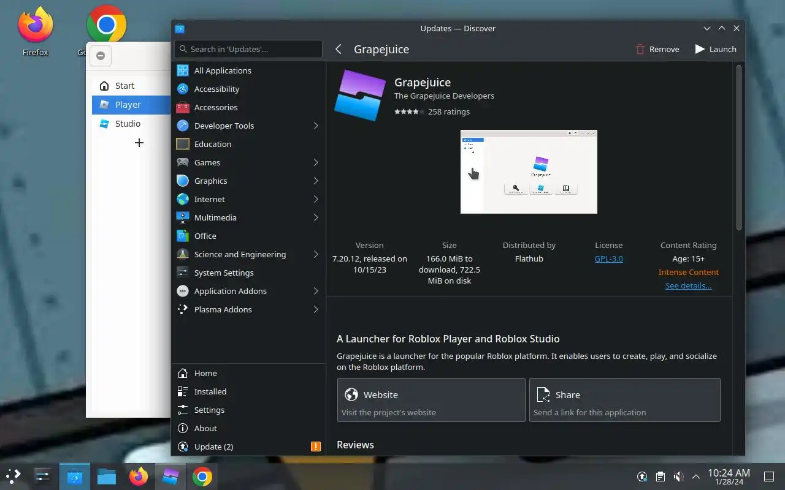Select the Accessibility category icon
This screenshot has height=490, width=785.
[183, 89]
